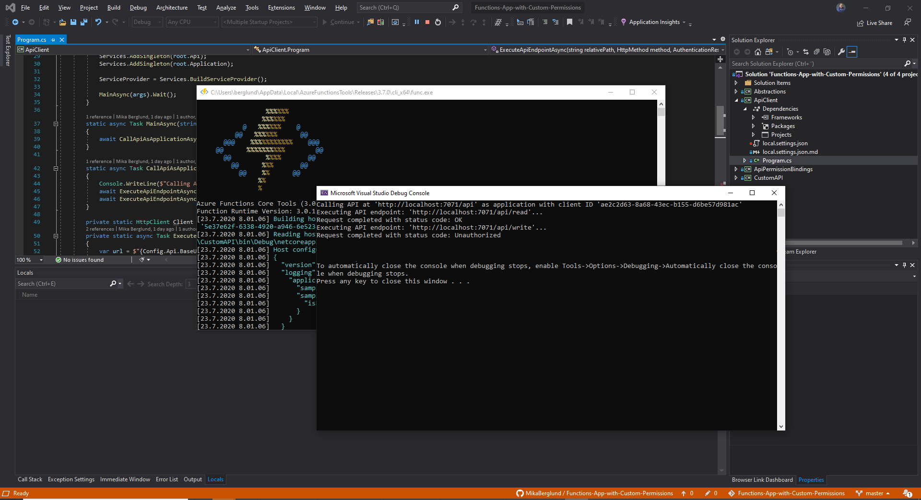Open the ApiClient.Program type dropdown
The image size is (921, 500).
point(370,50)
